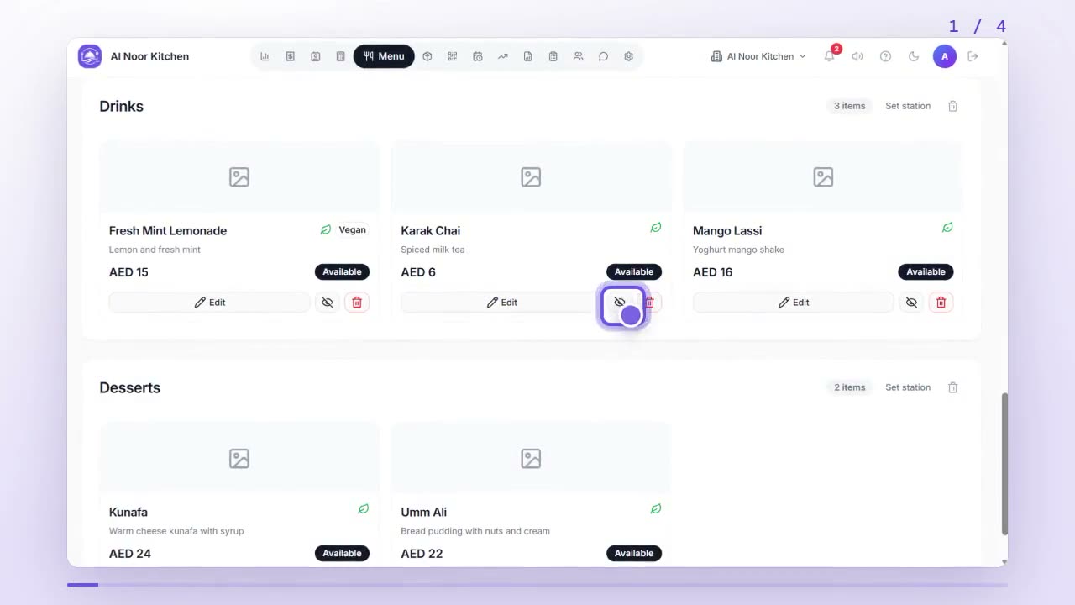Click the Available badge on Mango Lassi
This screenshot has height=605, width=1075.
pos(926,272)
